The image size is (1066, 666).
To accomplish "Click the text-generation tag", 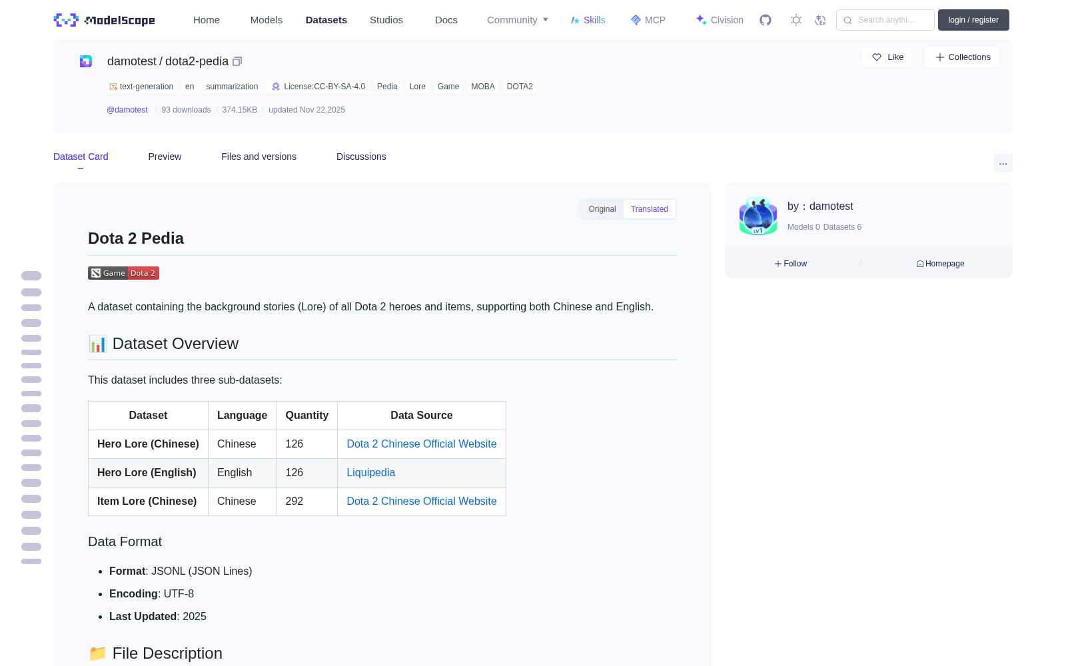I will [141, 87].
